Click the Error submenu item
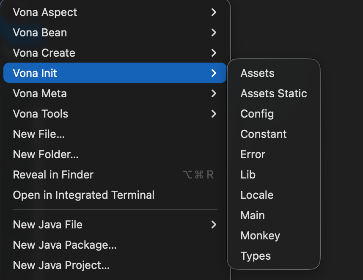 [253, 154]
